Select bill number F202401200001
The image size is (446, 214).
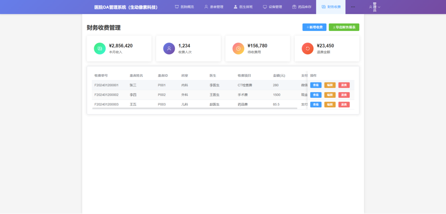106,85
